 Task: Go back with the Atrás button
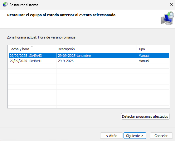(x=111, y=135)
